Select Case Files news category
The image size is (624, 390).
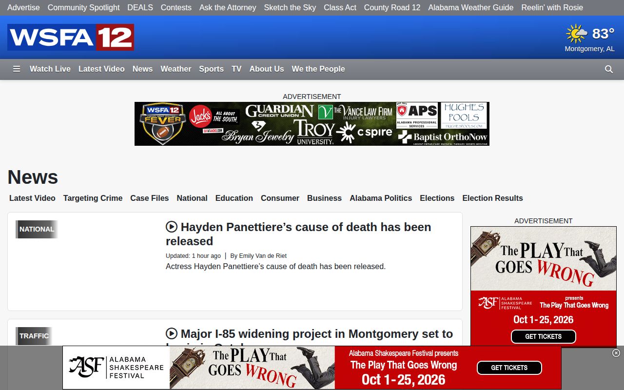(149, 198)
